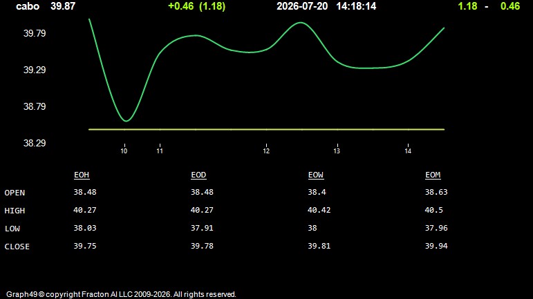Screen dimensions: 533x299
Task: Click the cabo ticker symbol
Action: pyautogui.click(x=28, y=6)
